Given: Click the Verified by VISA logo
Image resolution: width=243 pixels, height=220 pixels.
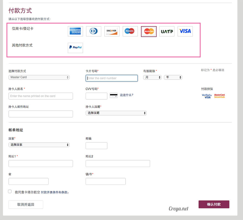Looking at the screenshot, I should tap(207, 96).
